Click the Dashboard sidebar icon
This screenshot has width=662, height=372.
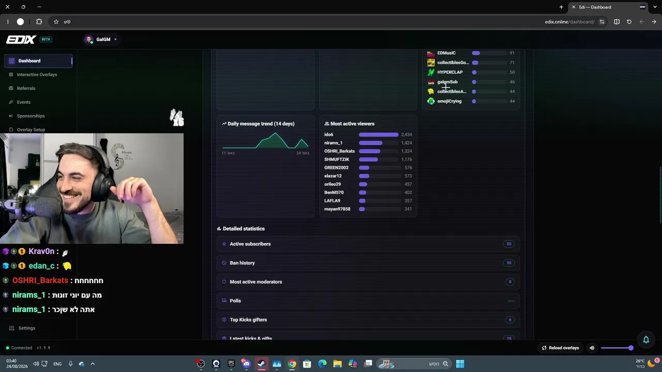point(12,61)
